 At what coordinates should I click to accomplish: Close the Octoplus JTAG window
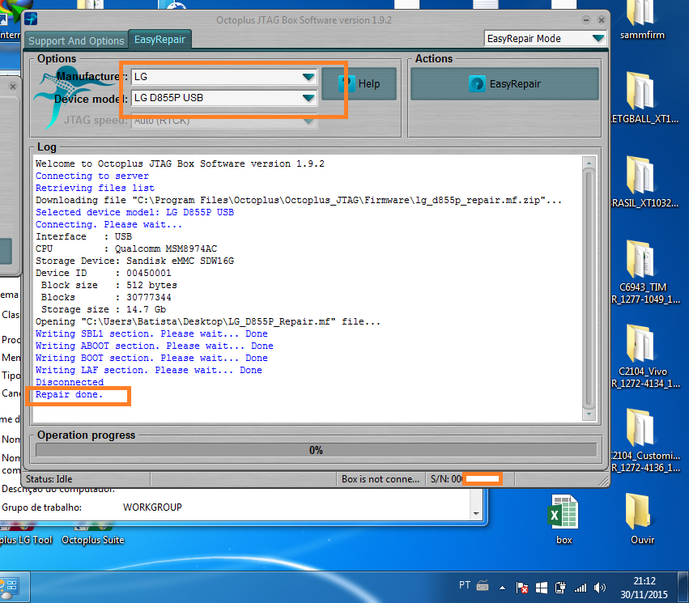point(602,20)
